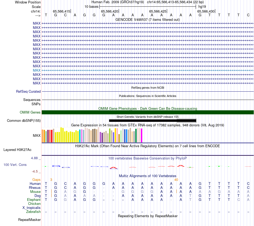Viewport: 254px width, 226px height.
Task: Click the MAX label beside GTEx bar chart
Action: click(37, 135)
